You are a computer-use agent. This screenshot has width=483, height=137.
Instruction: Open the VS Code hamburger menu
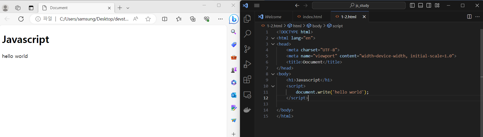pyautogui.click(x=257, y=5)
